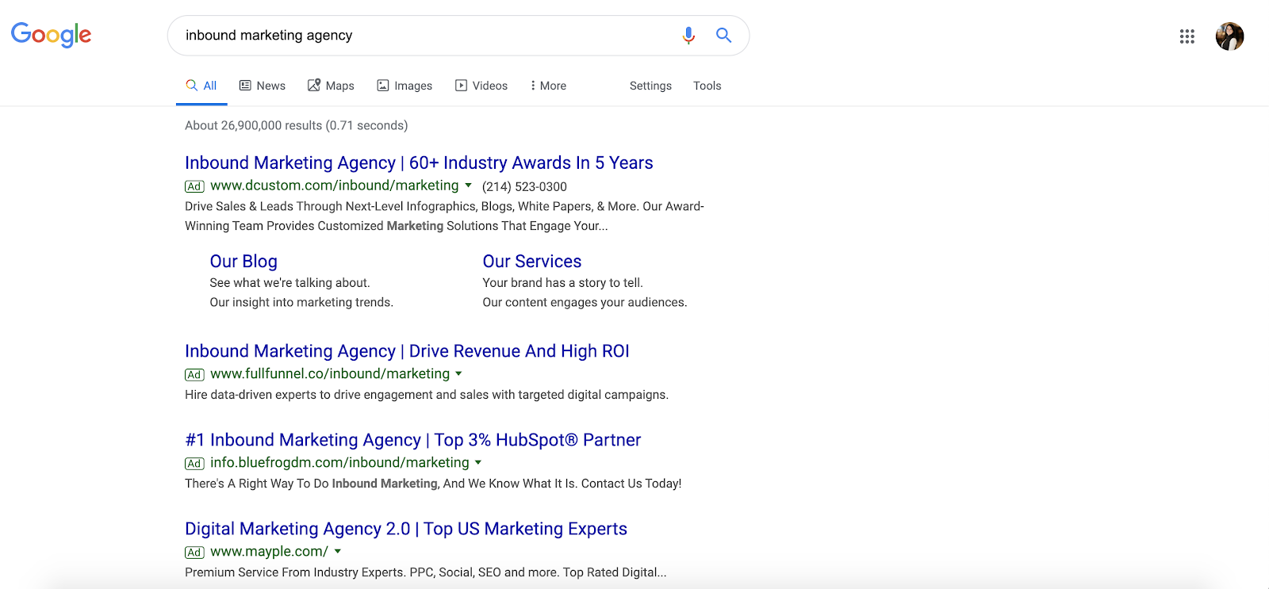The image size is (1269, 589).
Task: Open the Digital Marketing Agency 2.0 ad
Action: [x=406, y=529]
